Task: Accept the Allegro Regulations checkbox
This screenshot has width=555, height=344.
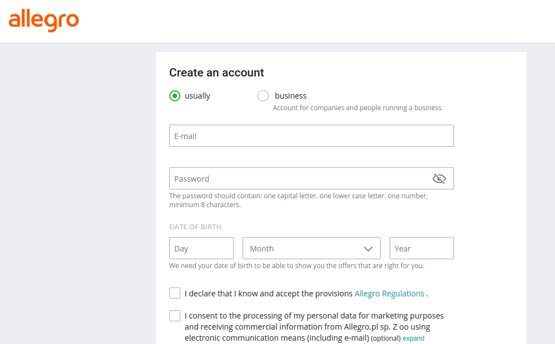Action: point(175,293)
